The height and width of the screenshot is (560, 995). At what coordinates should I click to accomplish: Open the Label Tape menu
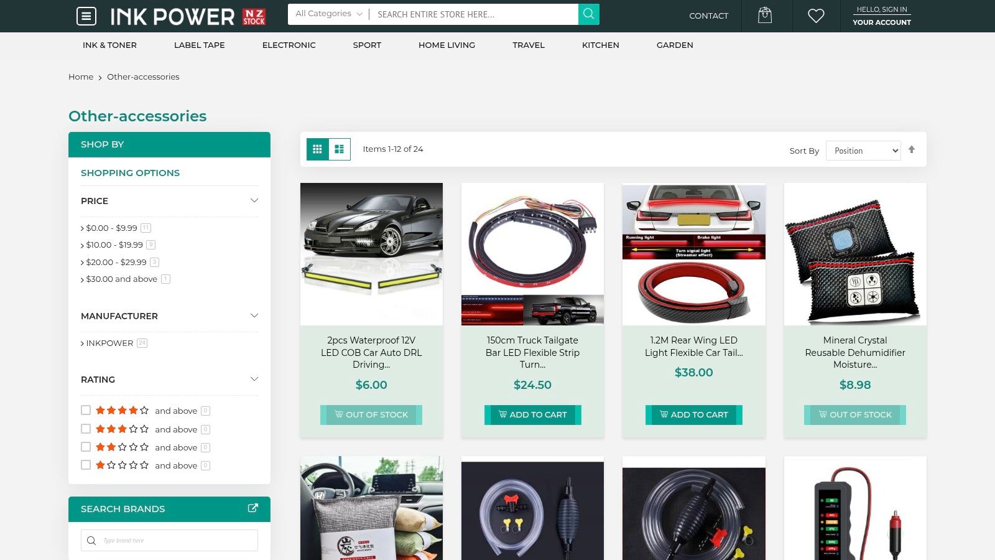200,45
